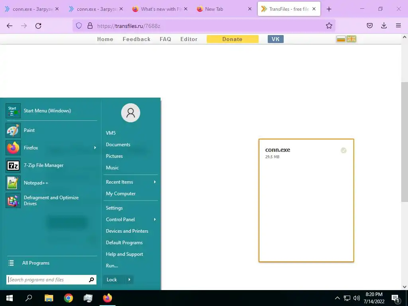Image resolution: width=408 pixels, height=306 pixels.
Task: Open My Computer from start menu
Action: [121, 194]
